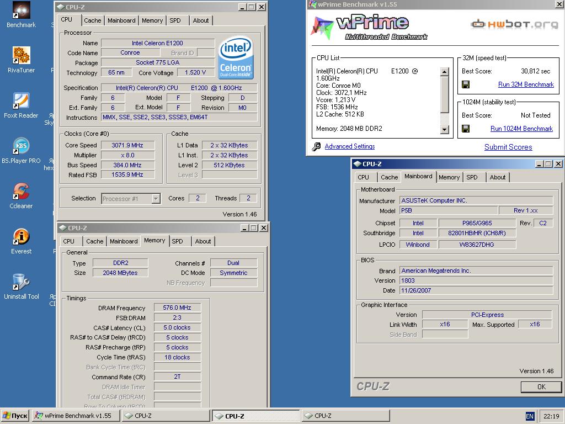Viewport: 565px width, 424px height.
Task: Select Memory tab in Mainboard CPU-Z window
Action: coord(449,177)
